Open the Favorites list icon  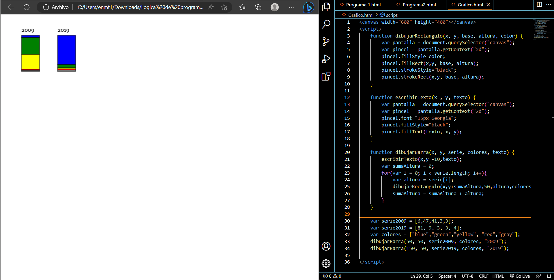click(x=242, y=7)
